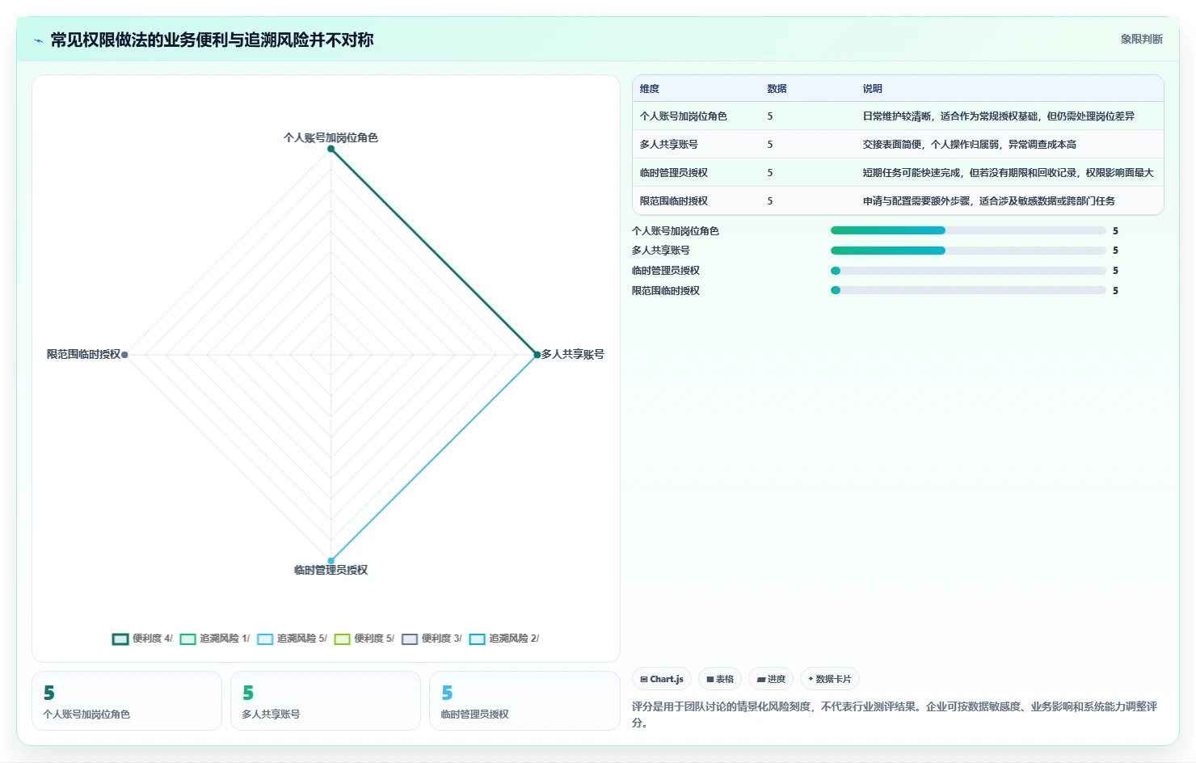
Task: Click the 数据卡片 chip
Action: point(830,679)
